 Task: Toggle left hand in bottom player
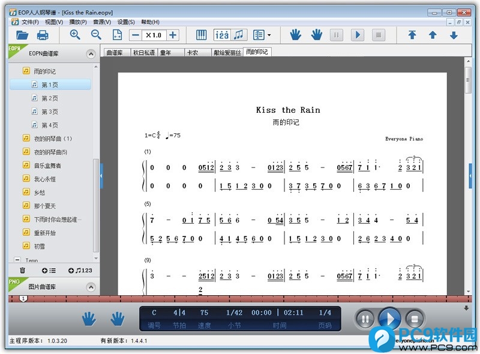[x=89, y=319]
